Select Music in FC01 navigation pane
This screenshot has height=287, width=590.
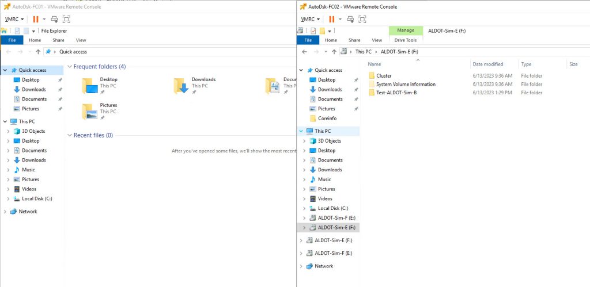28,170
